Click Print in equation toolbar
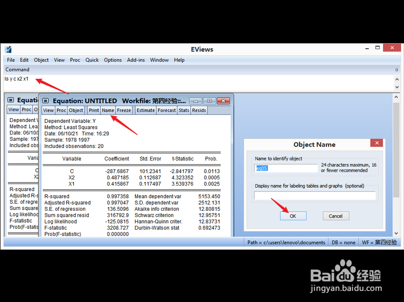Image resolution: width=404 pixels, height=302 pixels. (94, 110)
